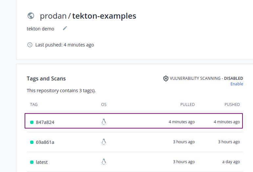Click the Linux penguin icon for tag 69a861a
Viewport: 253px width, 172px height.
(104, 142)
